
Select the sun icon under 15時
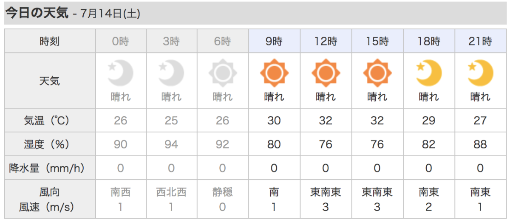(377, 73)
